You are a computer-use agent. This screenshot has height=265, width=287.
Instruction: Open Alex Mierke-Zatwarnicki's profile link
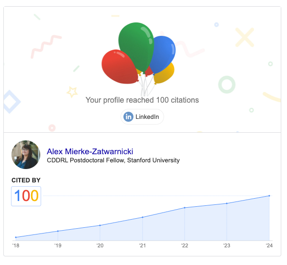click(90, 151)
